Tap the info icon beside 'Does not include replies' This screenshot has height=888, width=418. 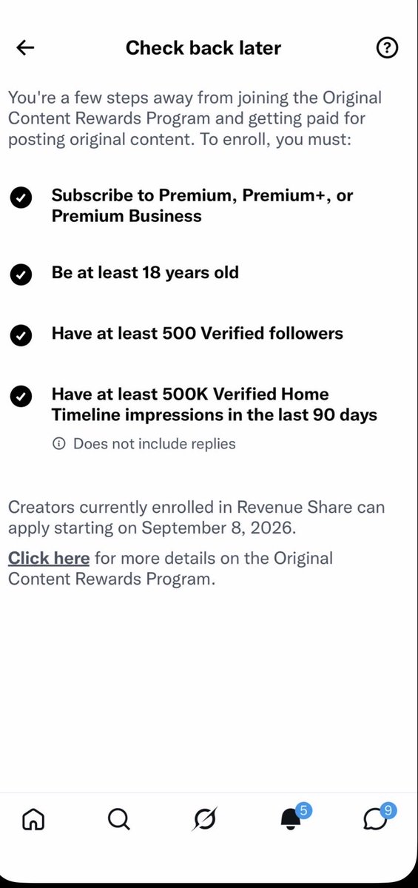click(x=58, y=444)
